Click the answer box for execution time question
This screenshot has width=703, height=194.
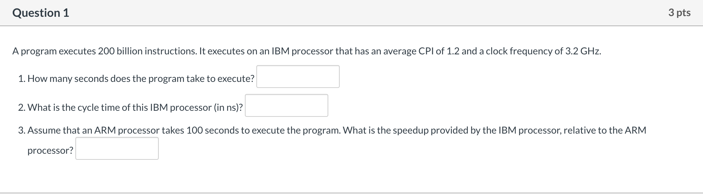pyautogui.click(x=297, y=77)
